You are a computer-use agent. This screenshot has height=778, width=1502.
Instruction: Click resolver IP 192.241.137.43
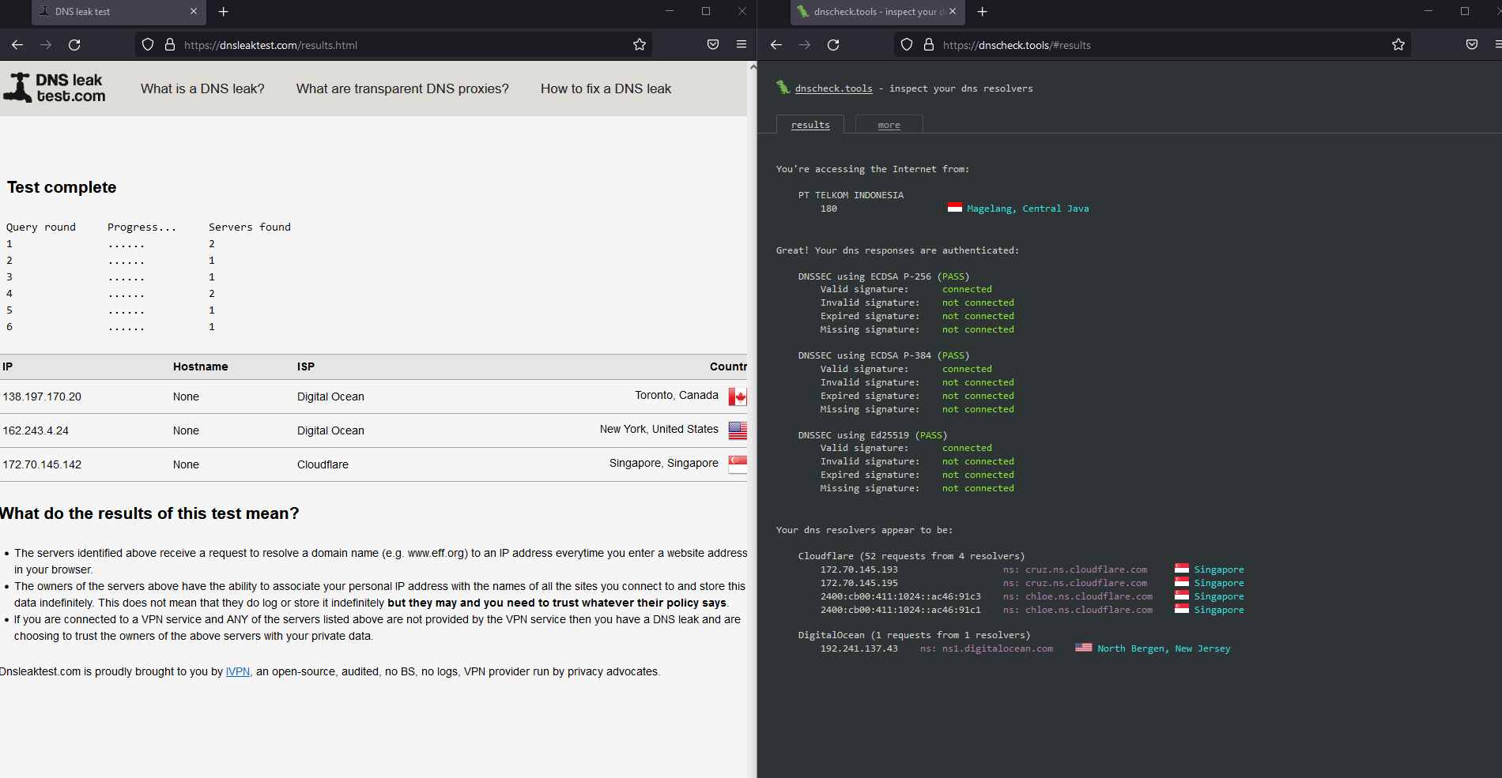pyautogui.click(x=859, y=648)
